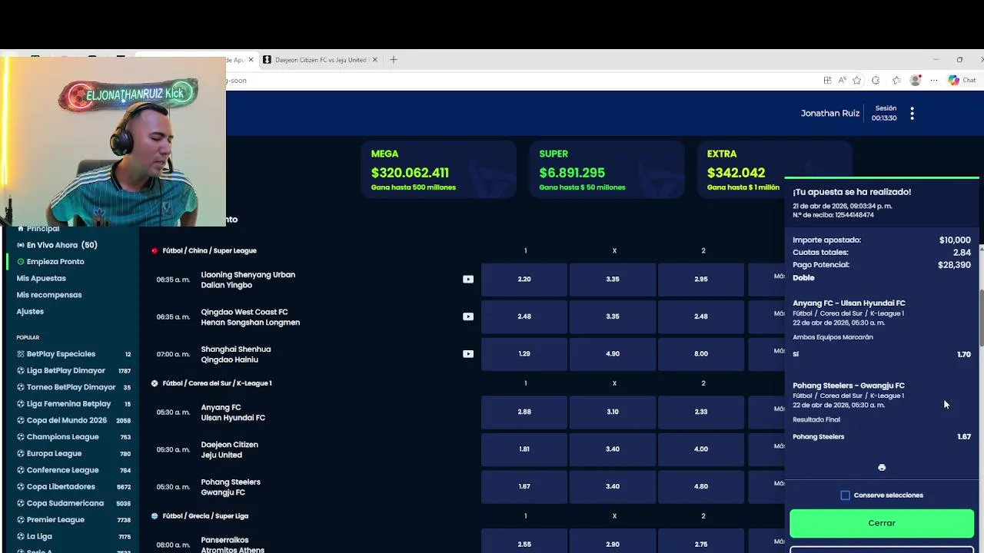Bet on Liaoning vs Dalian away win 2.95
Screen dimensions: 984x553
(701, 280)
